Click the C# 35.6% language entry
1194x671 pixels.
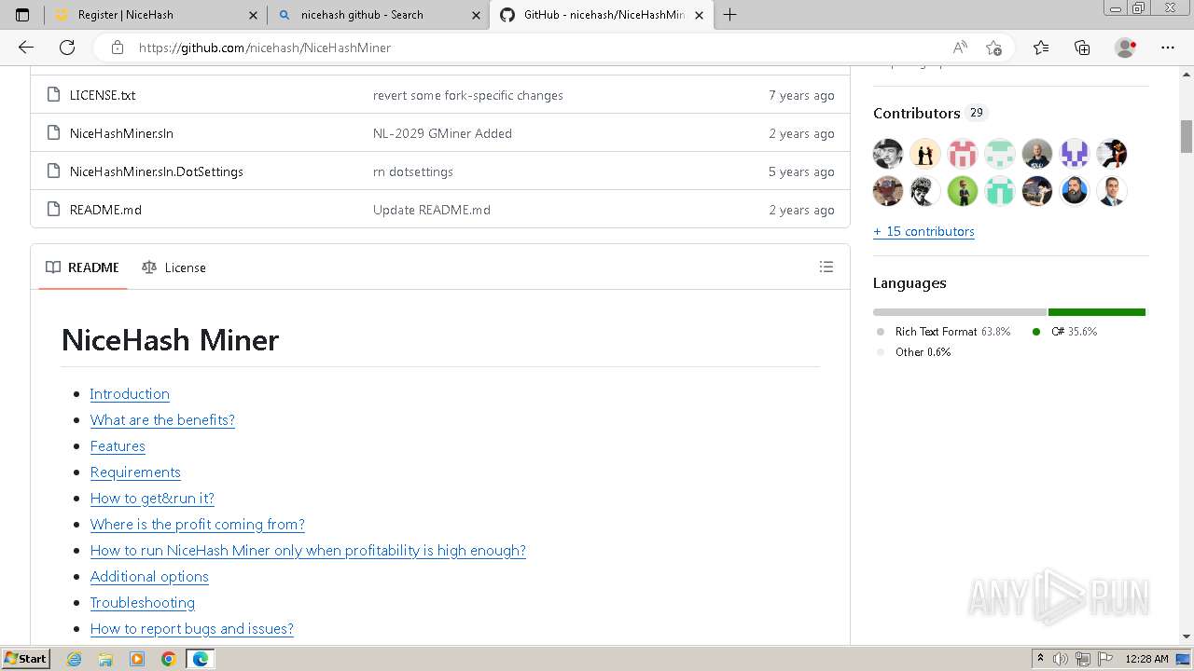[1064, 332]
